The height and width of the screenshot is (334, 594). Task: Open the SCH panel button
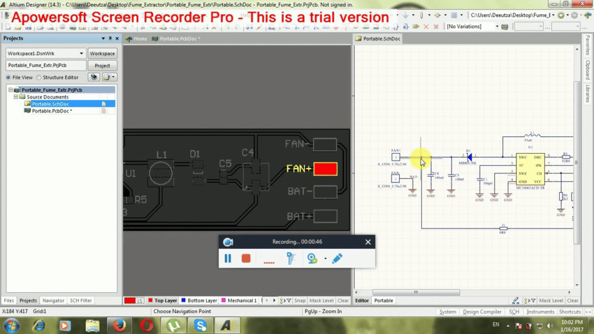point(514,311)
